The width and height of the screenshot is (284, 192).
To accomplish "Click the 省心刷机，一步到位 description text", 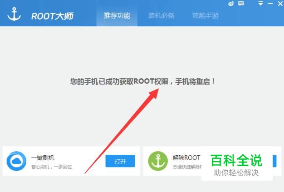I will coord(52,167).
